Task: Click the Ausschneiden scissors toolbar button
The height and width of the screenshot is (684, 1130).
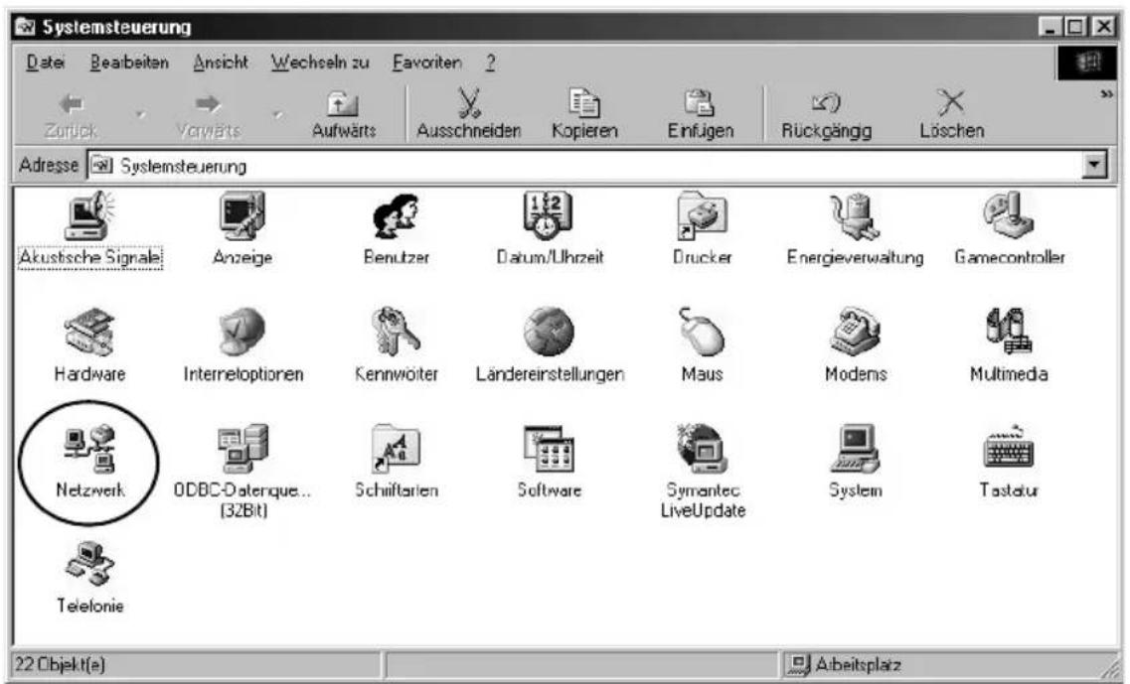Action: [468, 114]
